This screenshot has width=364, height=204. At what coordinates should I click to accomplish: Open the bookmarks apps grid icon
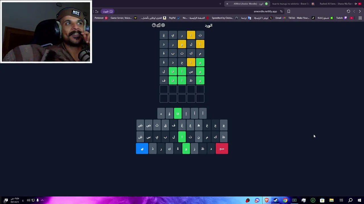point(360,18)
